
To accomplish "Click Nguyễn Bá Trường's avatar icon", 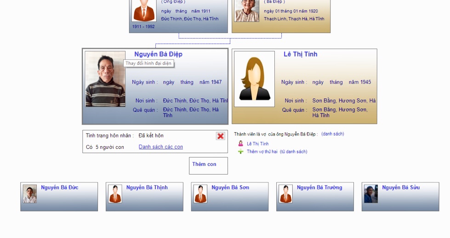I will 285,194.
